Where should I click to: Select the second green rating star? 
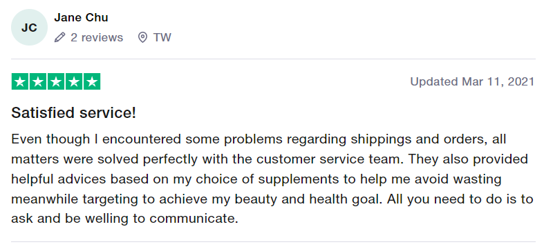tap(38, 81)
